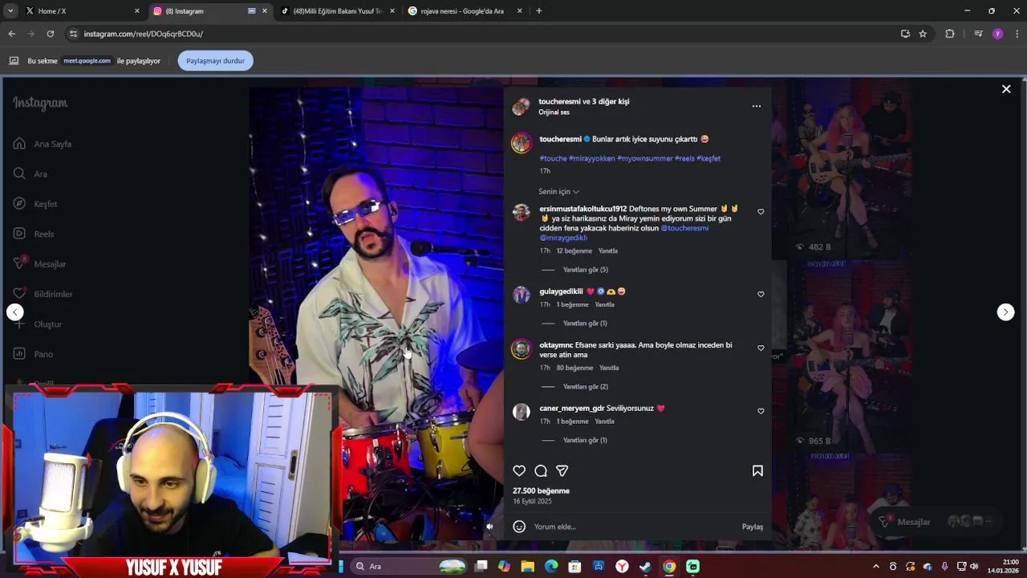Open the 'Senin için' comment sort dropdown
The height and width of the screenshot is (578, 1027).
pos(558,192)
